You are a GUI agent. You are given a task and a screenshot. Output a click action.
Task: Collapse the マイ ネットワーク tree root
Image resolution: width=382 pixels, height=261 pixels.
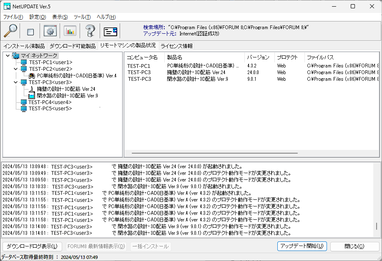click(8, 56)
